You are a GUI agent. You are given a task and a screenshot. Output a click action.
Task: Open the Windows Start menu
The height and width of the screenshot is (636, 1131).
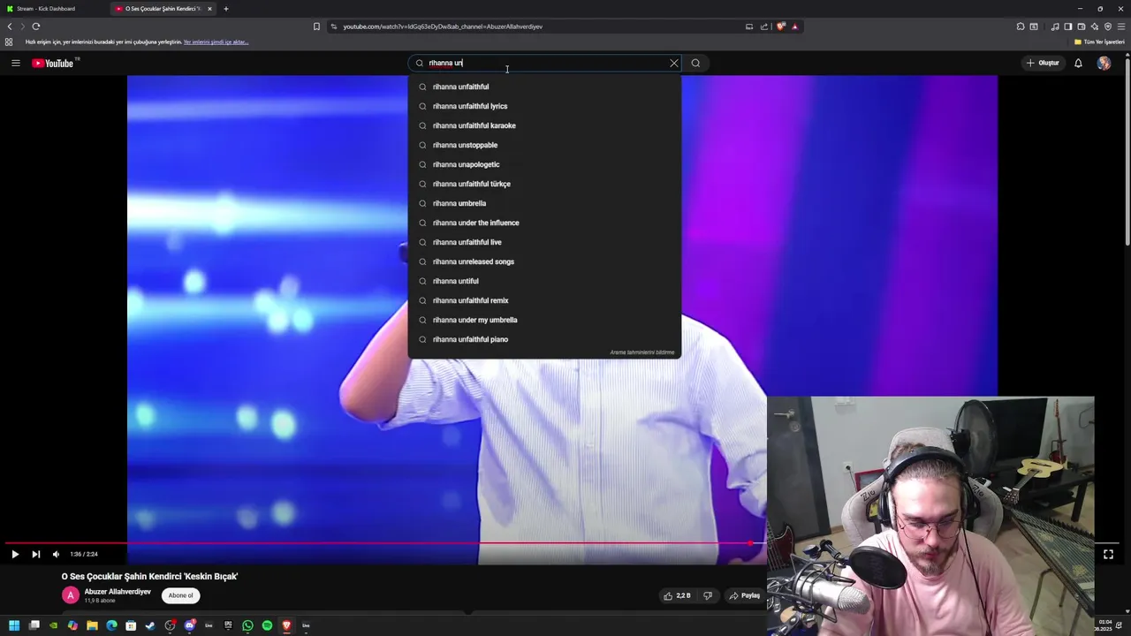14,625
